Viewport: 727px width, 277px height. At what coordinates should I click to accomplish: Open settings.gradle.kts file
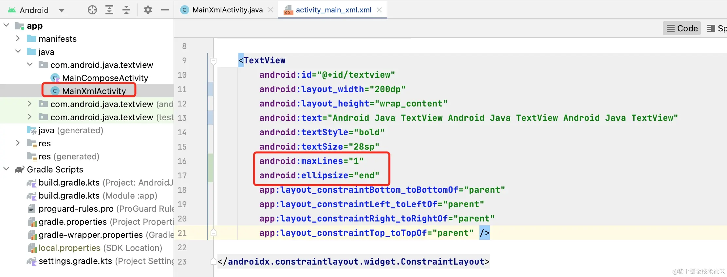coord(106,261)
